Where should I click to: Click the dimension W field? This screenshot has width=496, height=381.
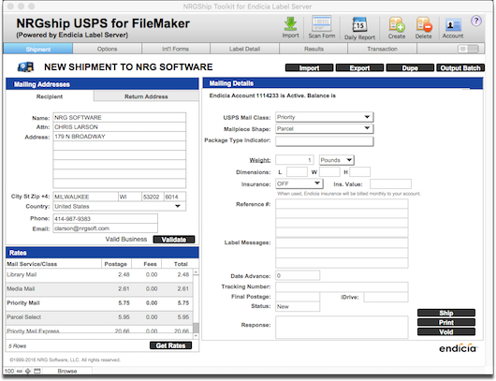(329, 172)
